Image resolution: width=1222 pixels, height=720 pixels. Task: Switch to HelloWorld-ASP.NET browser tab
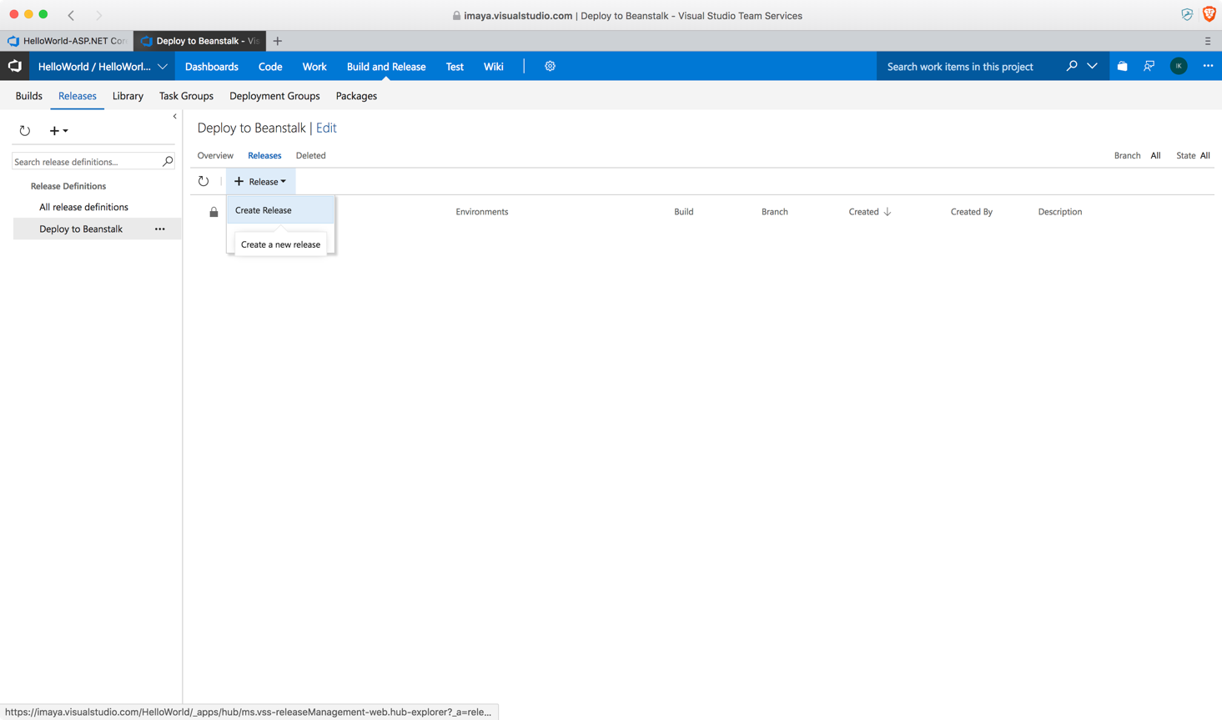pyautogui.click(x=67, y=41)
